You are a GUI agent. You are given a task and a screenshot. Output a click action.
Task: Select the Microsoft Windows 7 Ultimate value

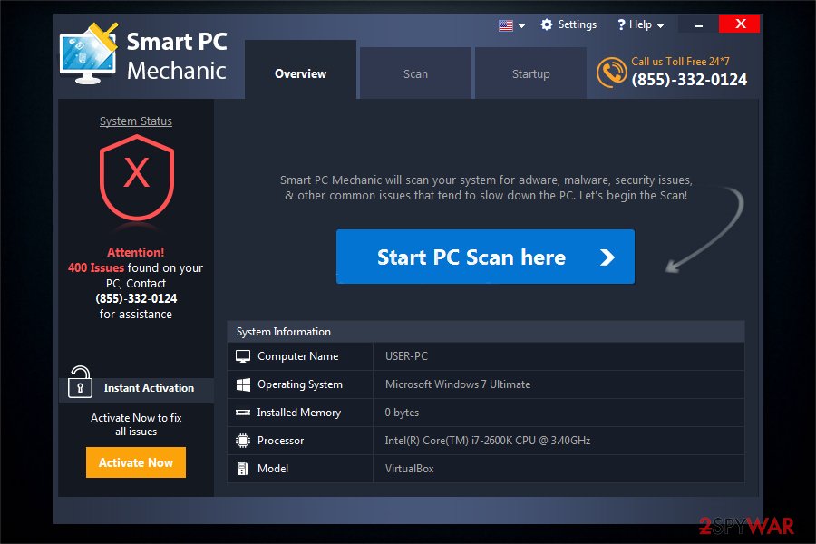coord(458,384)
